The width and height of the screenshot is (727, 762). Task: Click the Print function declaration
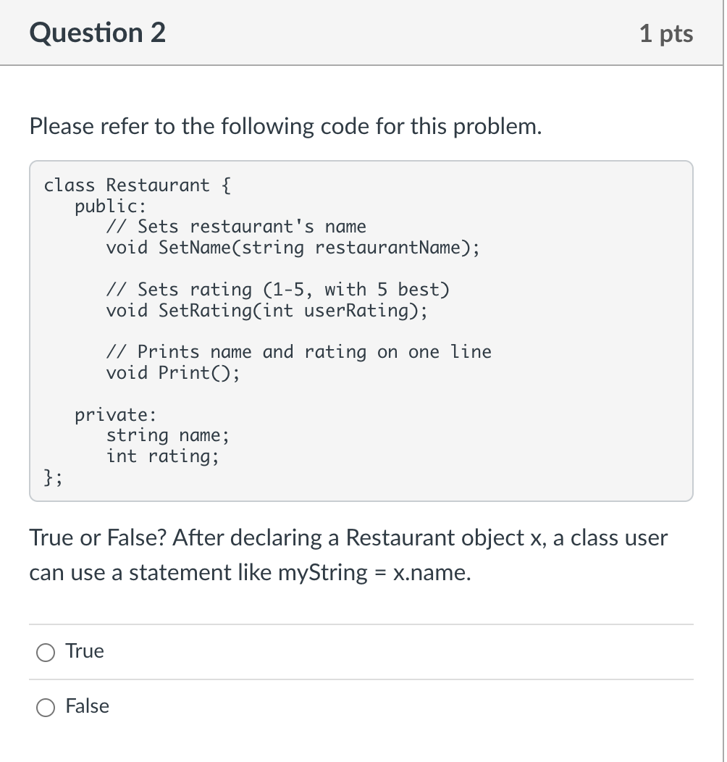(167, 373)
